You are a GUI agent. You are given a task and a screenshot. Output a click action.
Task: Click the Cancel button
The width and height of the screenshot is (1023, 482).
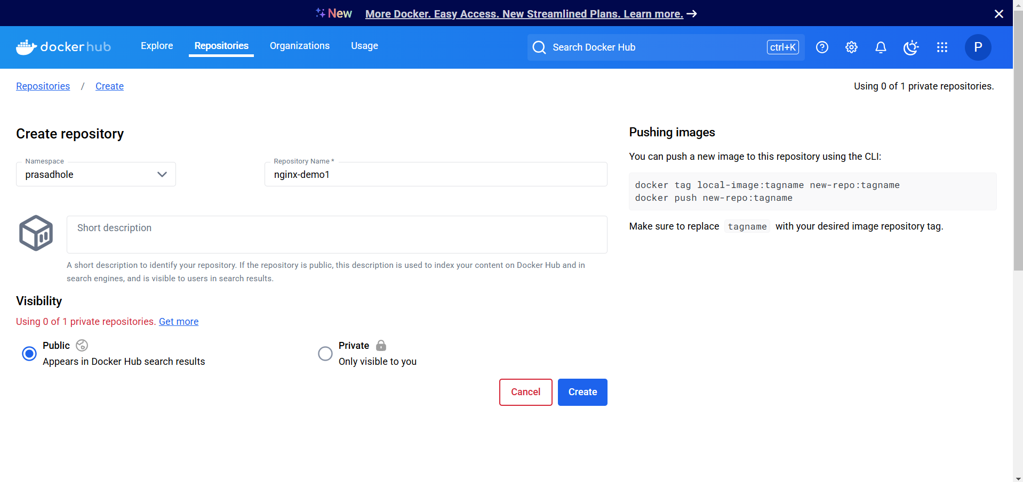coord(525,392)
